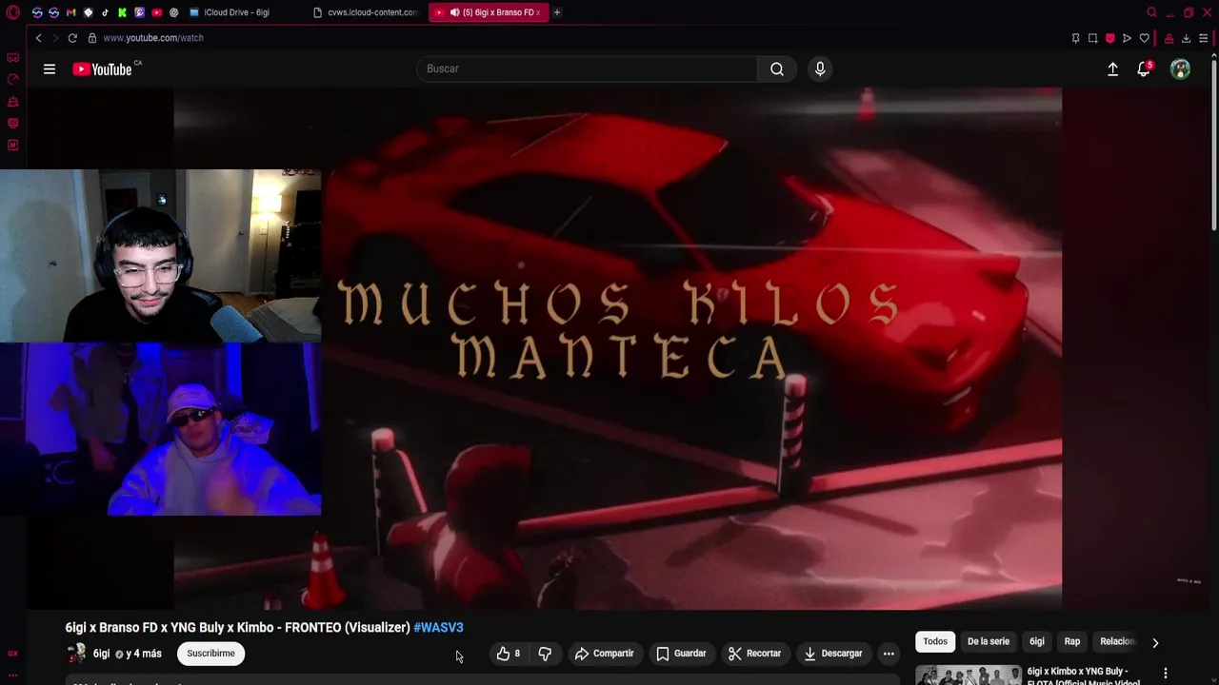Select the Rap filter chip
Screen dimensions: 1219x685
1072,641
